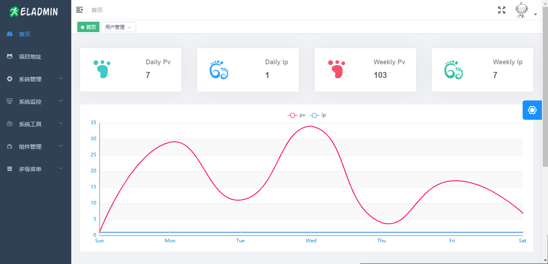Open the blue settings gear panel
548x264 pixels.
click(x=532, y=110)
